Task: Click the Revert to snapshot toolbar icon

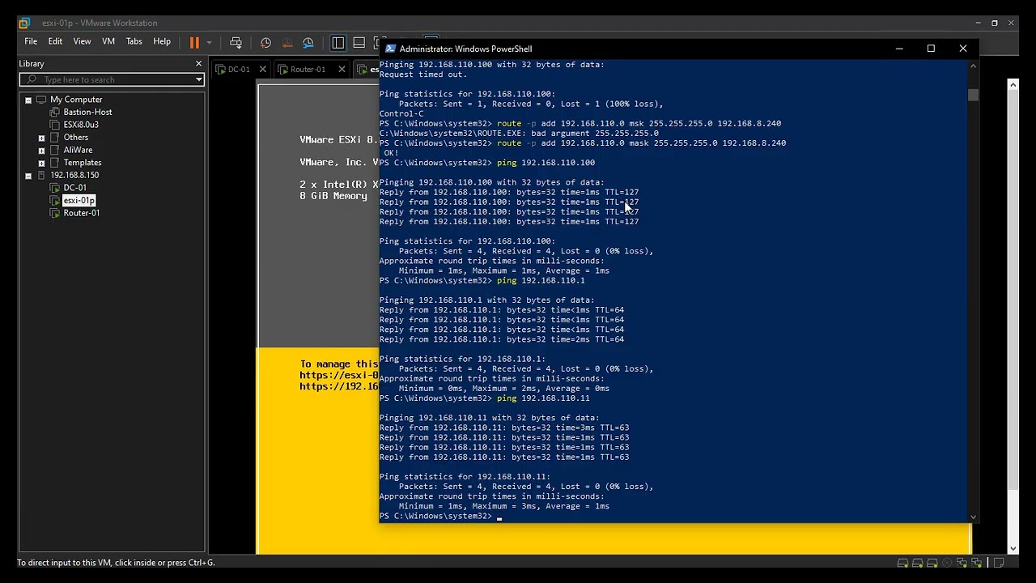Action: (287, 42)
